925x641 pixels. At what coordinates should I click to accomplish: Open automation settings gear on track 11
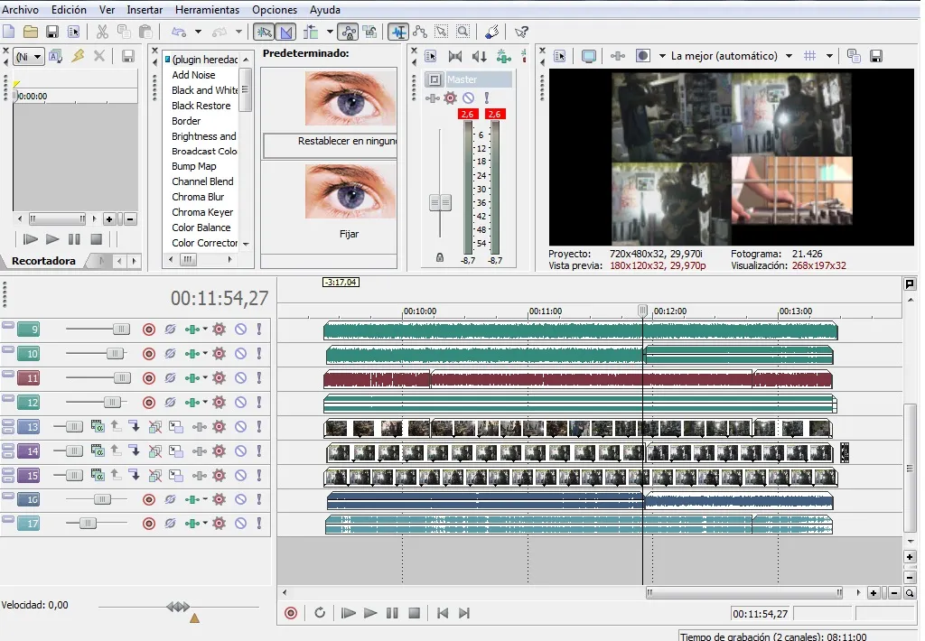(x=219, y=378)
